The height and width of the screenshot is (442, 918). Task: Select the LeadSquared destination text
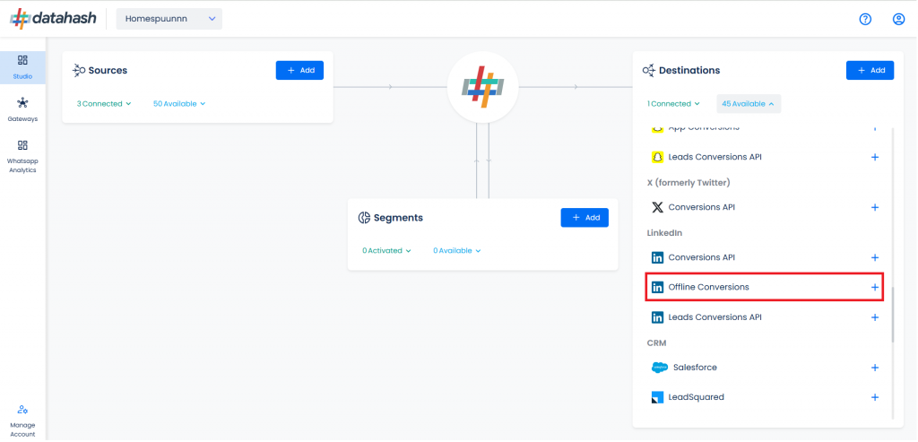point(696,397)
